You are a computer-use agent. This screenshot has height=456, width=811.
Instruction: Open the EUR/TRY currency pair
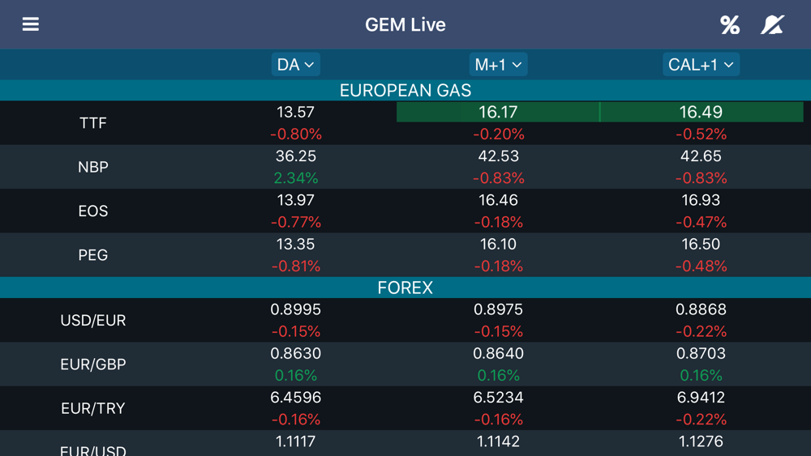click(x=93, y=408)
